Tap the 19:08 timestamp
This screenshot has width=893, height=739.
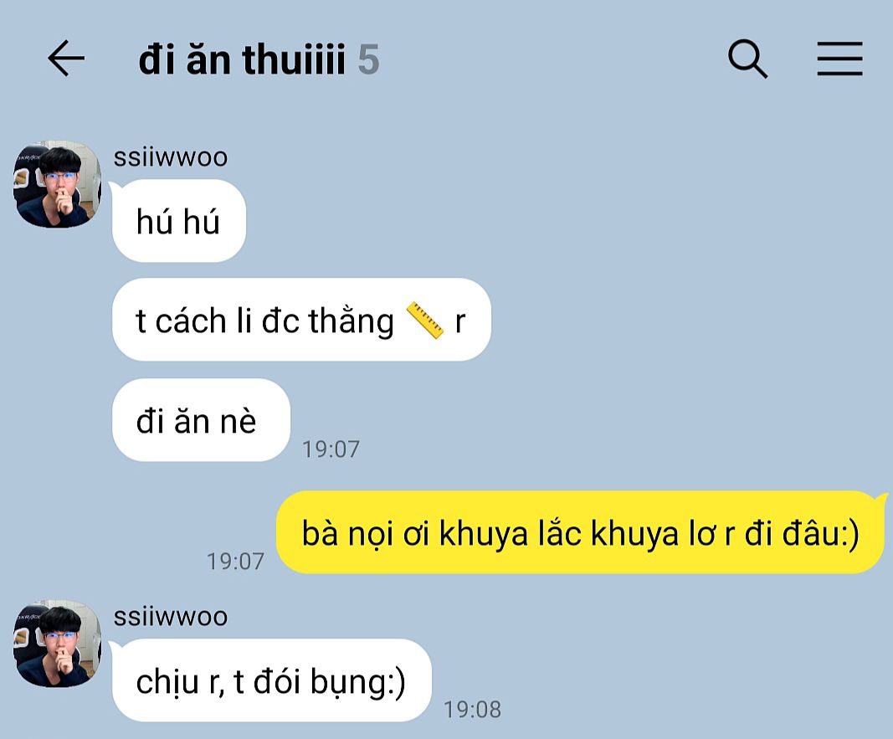click(x=472, y=710)
